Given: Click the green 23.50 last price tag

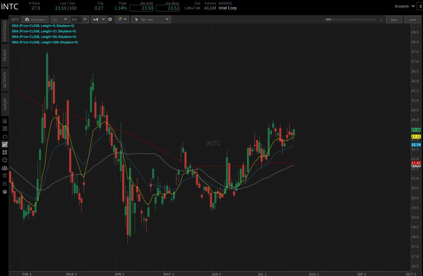Looking at the screenshot, I should pyautogui.click(x=416, y=130).
